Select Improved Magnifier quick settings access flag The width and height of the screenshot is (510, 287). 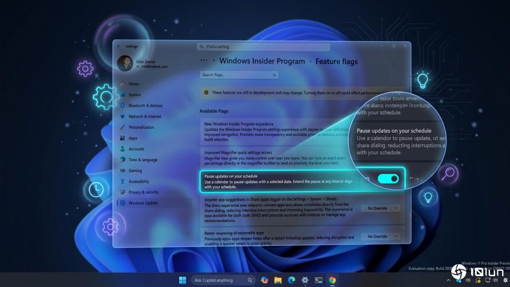point(238,152)
